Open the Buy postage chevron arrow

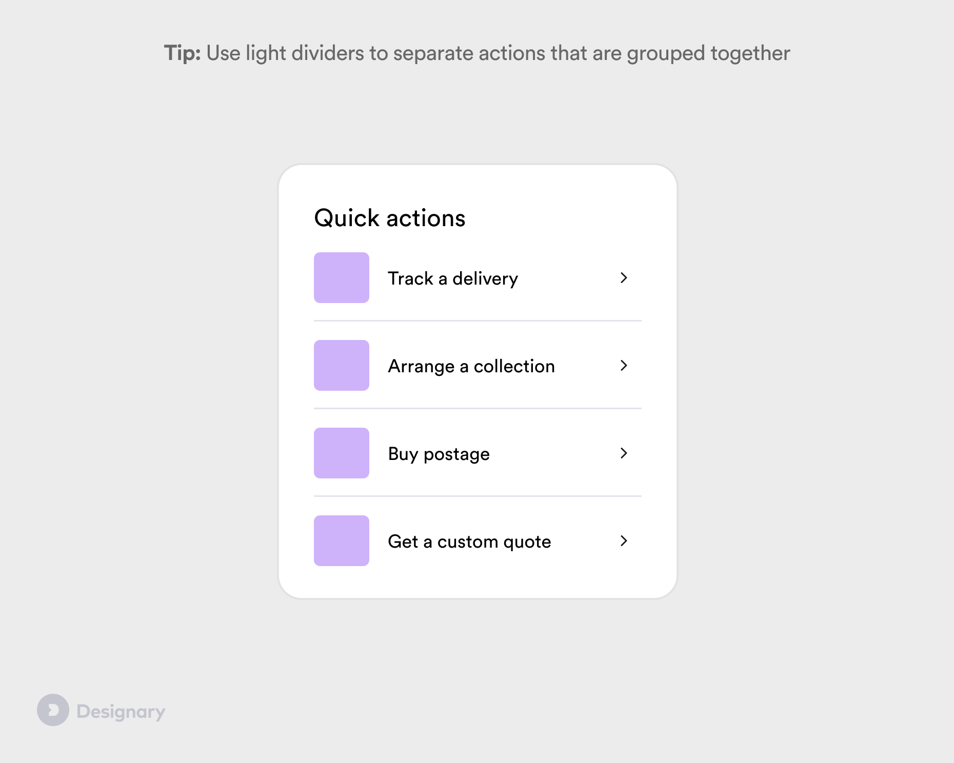coord(624,453)
